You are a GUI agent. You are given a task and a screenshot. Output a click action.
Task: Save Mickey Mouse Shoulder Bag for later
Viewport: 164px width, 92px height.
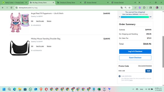coord(40,46)
